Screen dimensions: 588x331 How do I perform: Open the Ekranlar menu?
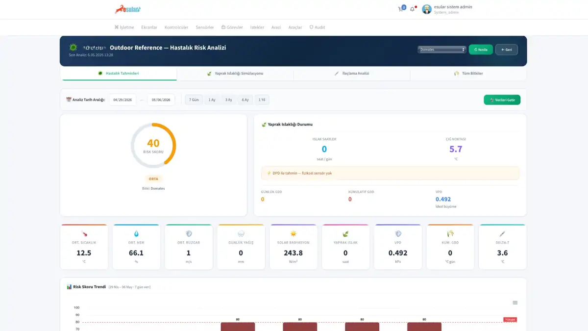point(149,27)
